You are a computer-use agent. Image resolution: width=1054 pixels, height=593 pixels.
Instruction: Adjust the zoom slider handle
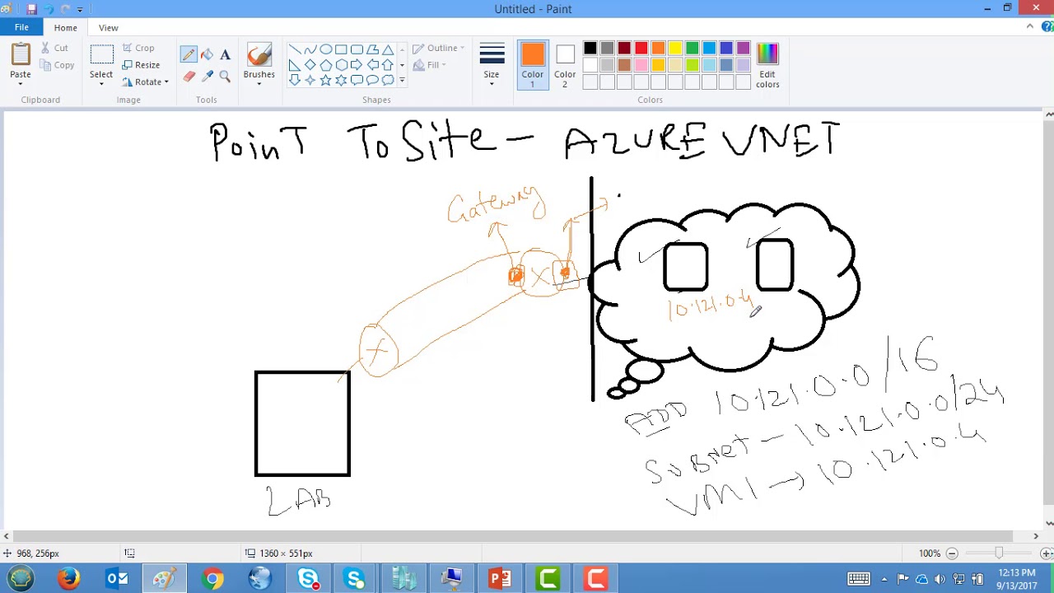(999, 553)
